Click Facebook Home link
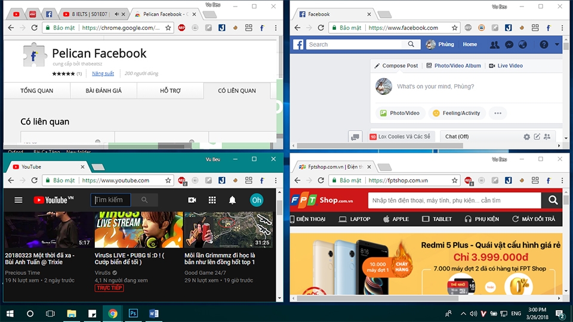This screenshot has width=573, height=322. tap(470, 45)
